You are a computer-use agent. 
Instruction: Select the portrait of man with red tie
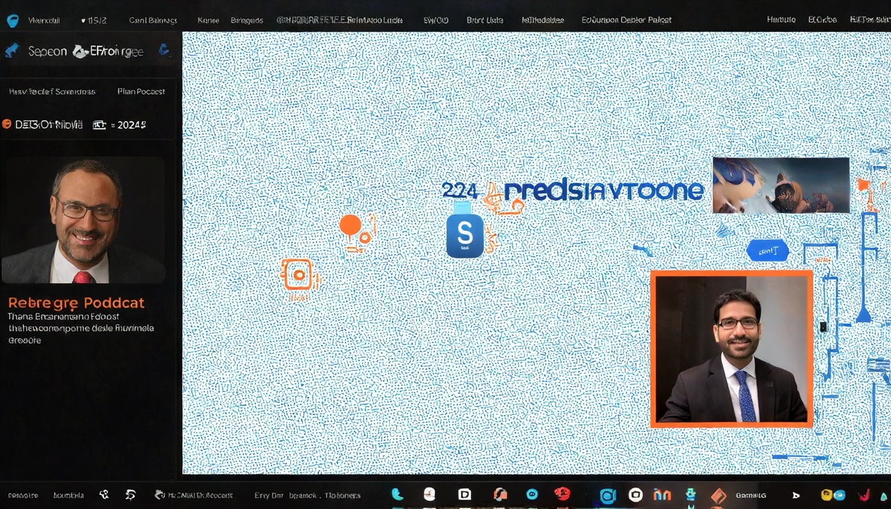pyautogui.click(x=83, y=221)
